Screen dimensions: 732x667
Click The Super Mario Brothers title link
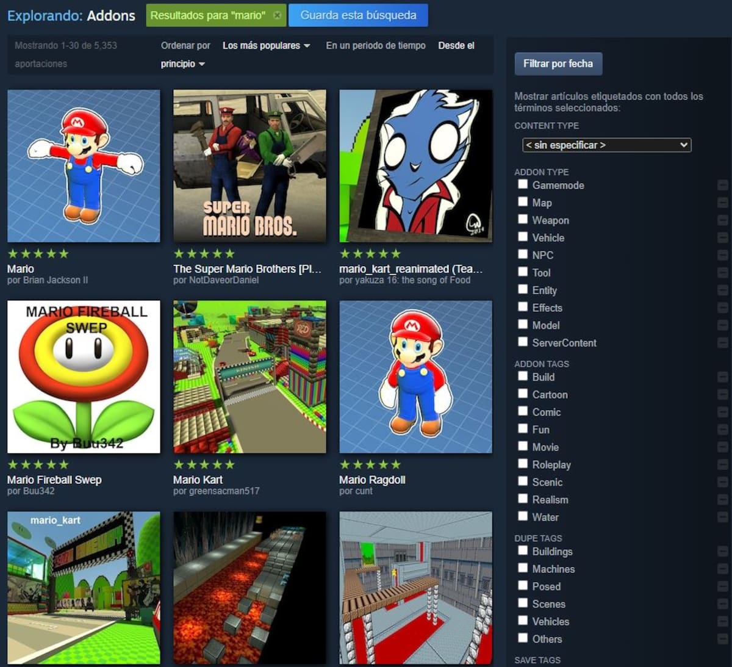pyautogui.click(x=247, y=269)
